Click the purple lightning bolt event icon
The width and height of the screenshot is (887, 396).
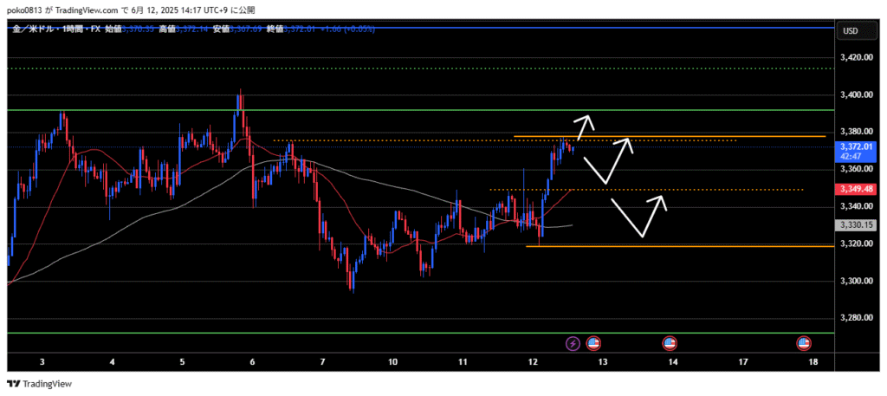573,343
